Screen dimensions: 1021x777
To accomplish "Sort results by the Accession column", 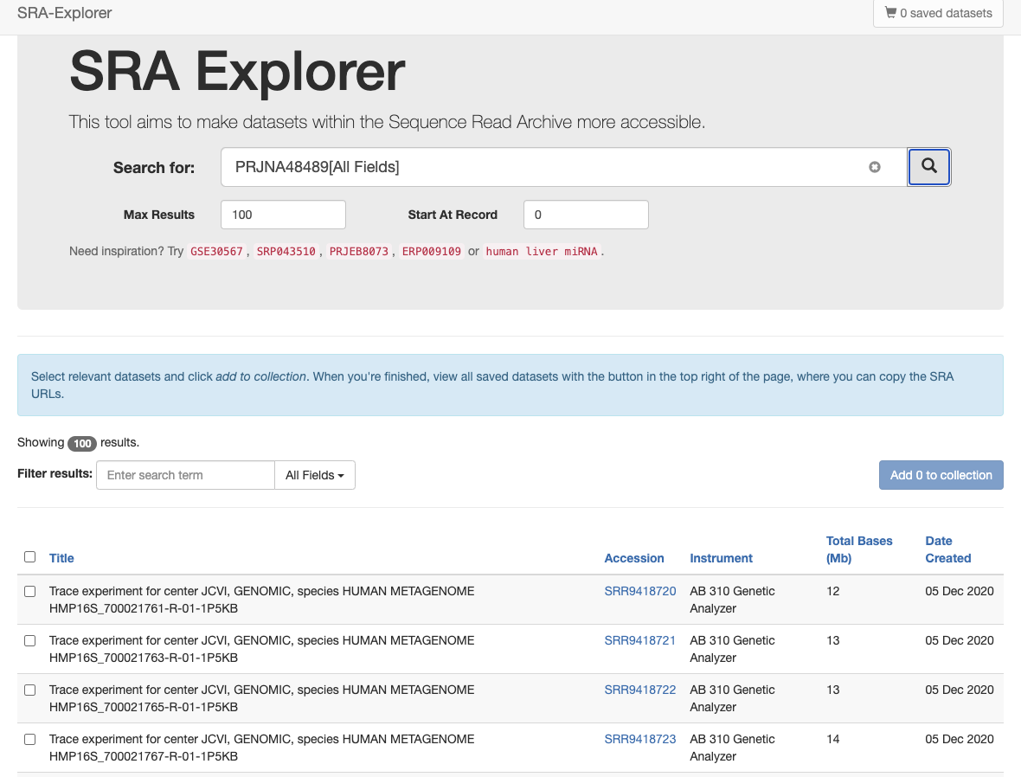I will coord(634,557).
